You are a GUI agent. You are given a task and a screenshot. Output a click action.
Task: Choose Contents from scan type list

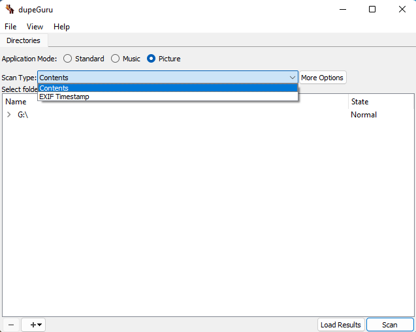click(x=168, y=88)
